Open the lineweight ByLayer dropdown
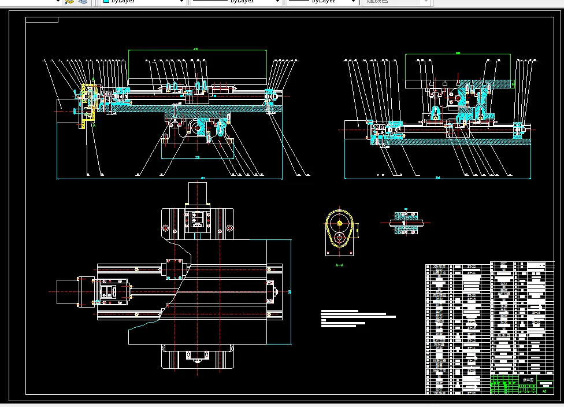The image size is (564, 407). pyautogui.click(x=322, y=2)
